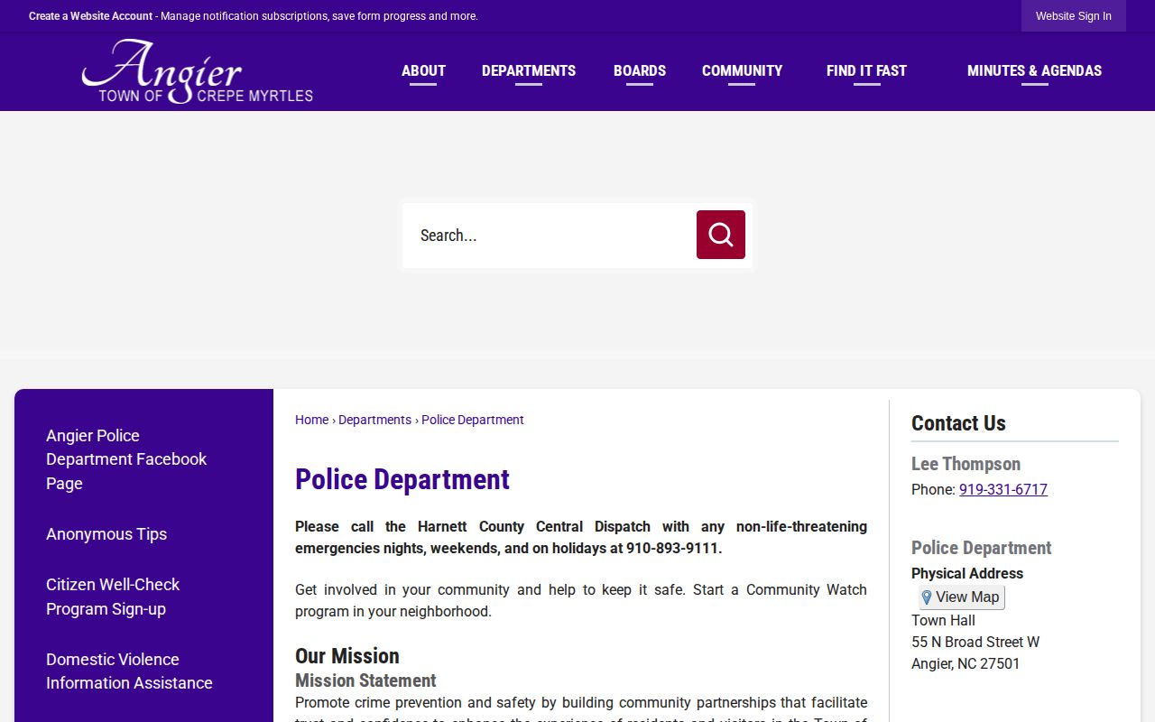Click the View Map button
Viewport: 1155px width, 722px height.
pyautogui.click(x=961, y=597)
